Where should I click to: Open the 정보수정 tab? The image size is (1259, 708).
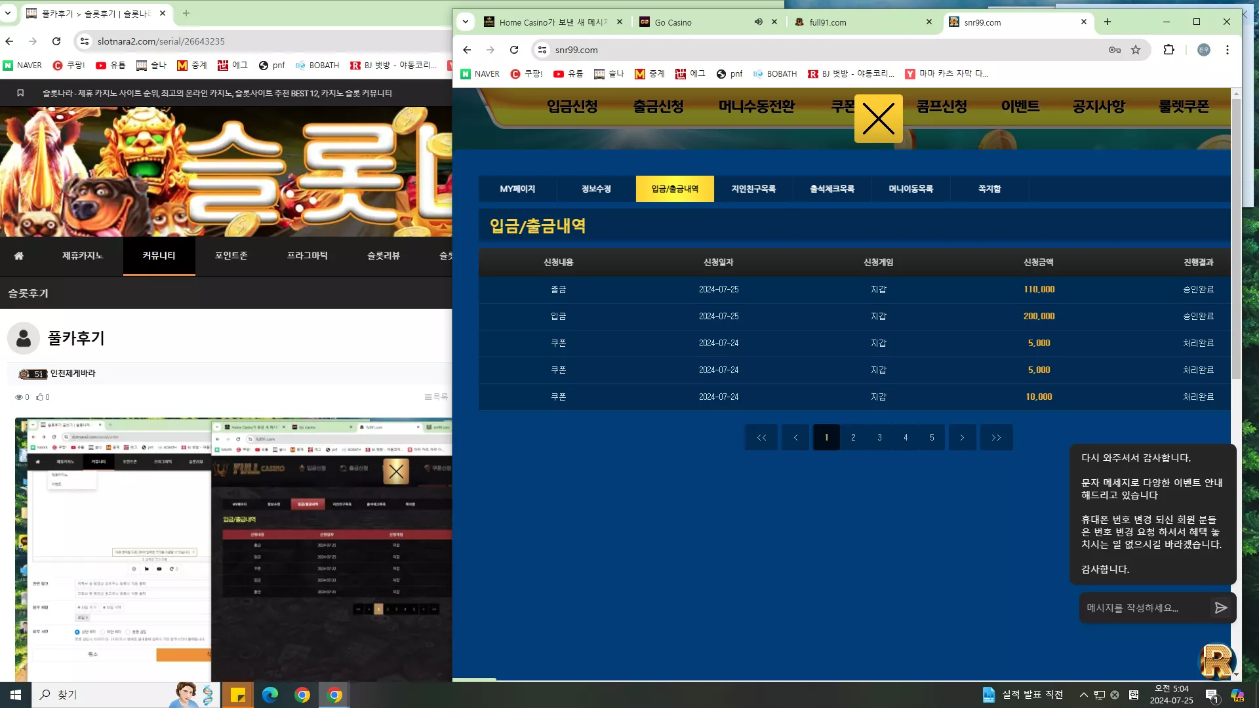(x=596, y=189)
